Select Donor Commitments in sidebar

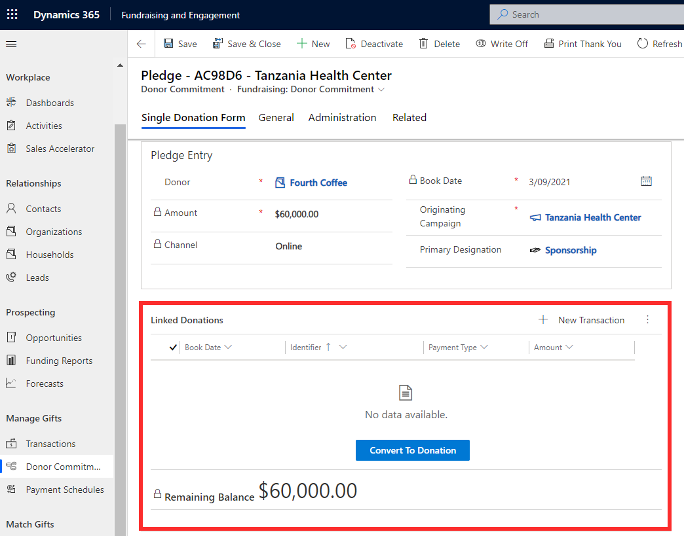[57, 466]
